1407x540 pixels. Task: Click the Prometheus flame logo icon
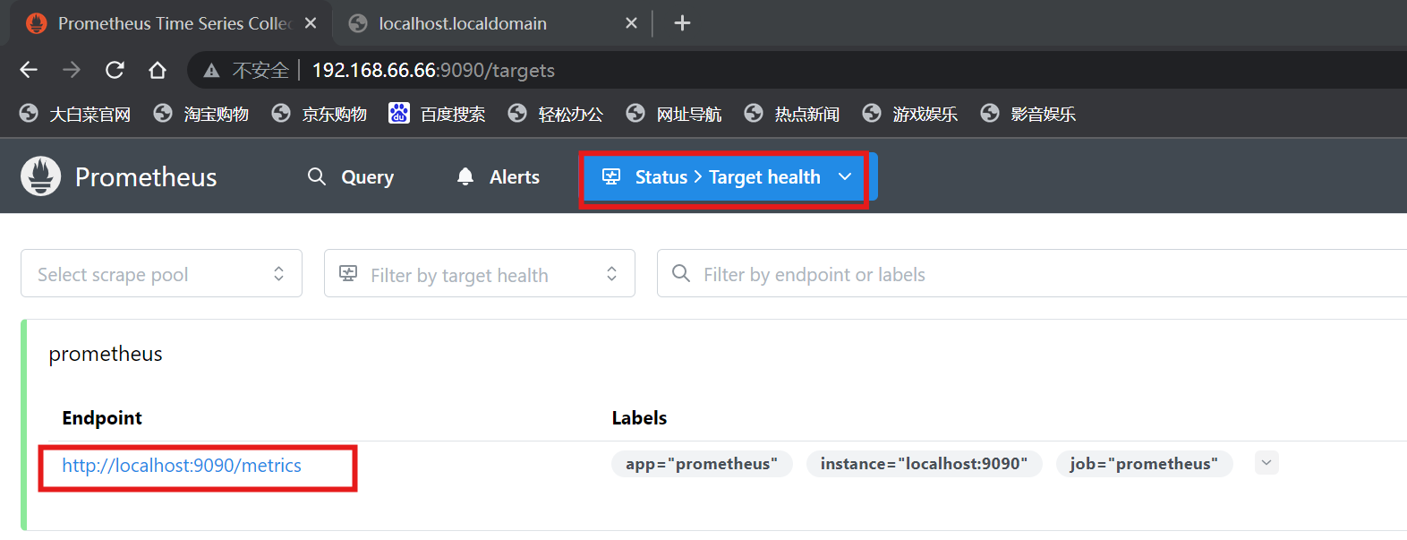point(40,176)
